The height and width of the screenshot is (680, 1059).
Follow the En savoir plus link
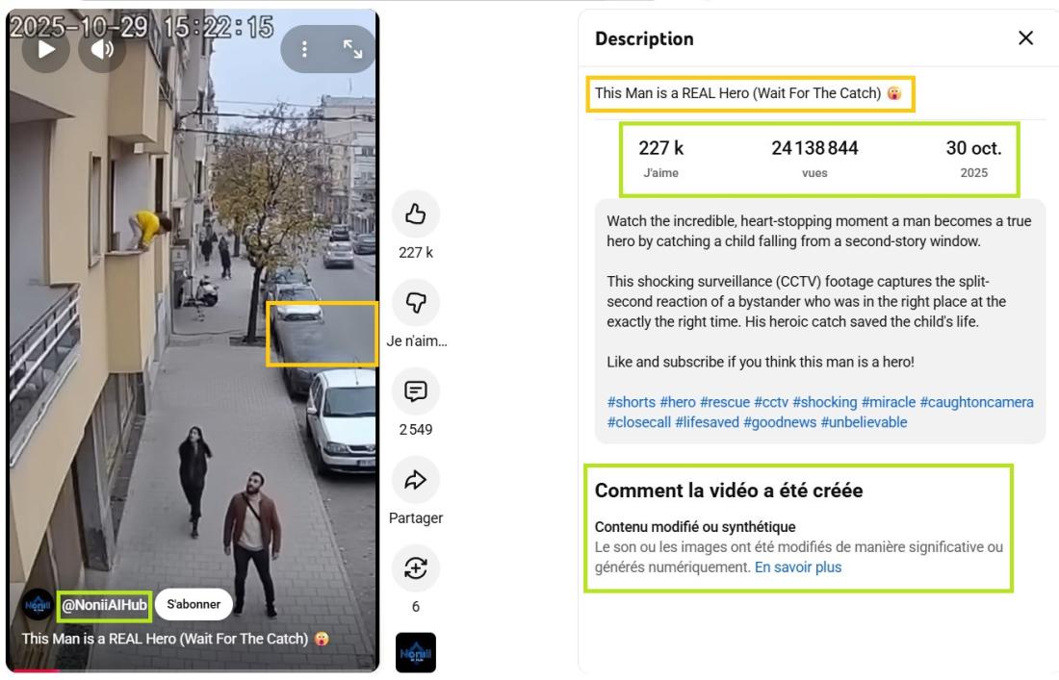[798, 567]
